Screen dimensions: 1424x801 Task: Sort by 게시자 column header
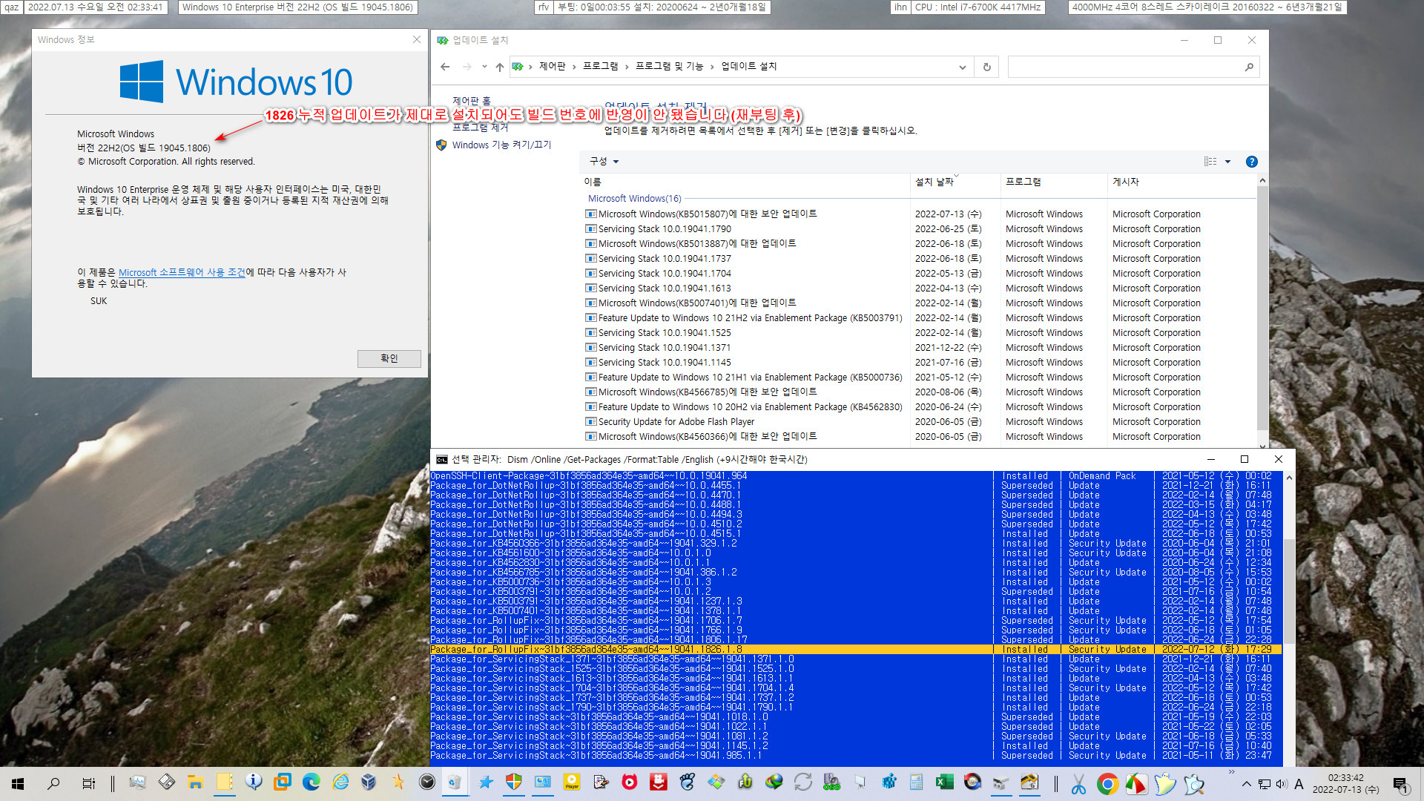pyautogui.click(x=1181, y=182)
